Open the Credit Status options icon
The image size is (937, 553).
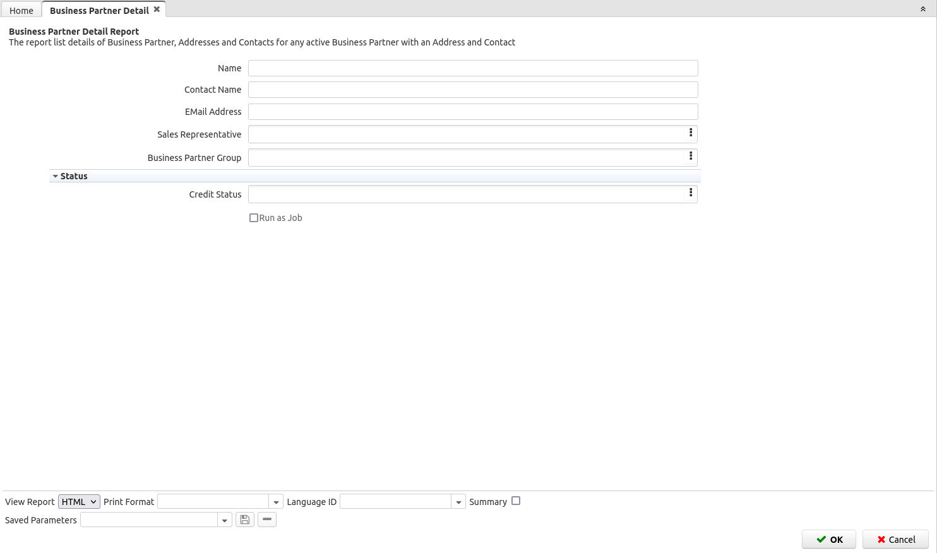click(x=691, y=193)
